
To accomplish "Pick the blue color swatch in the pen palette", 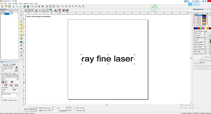I will tap(197, 28).
